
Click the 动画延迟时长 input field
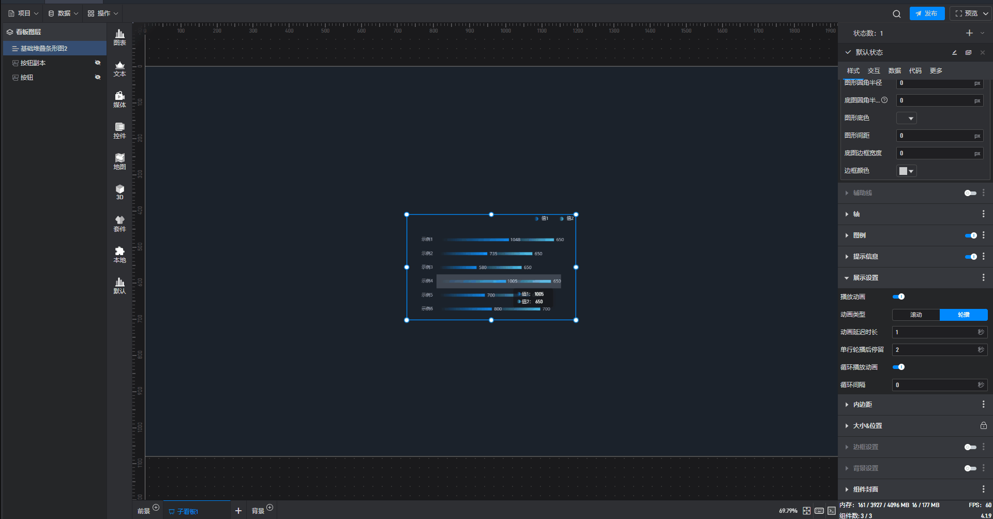(x=940, y=332)
